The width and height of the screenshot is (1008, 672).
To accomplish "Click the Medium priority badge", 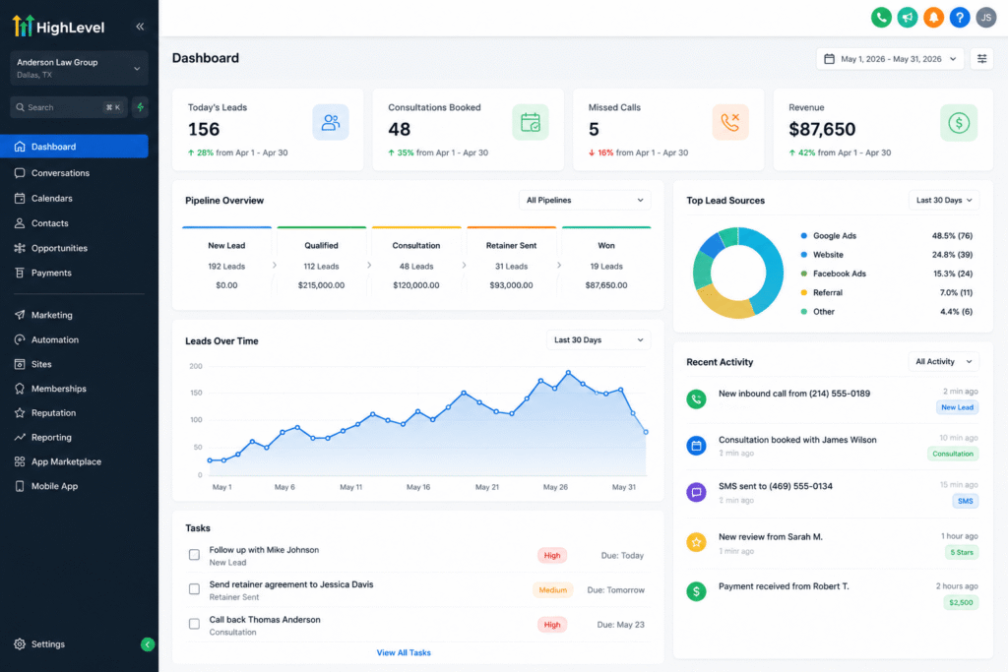I will pyautogui.click(x=552, y=589).
